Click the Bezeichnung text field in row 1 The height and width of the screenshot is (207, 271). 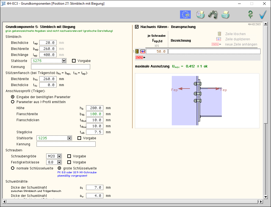(x=214, y=51)
